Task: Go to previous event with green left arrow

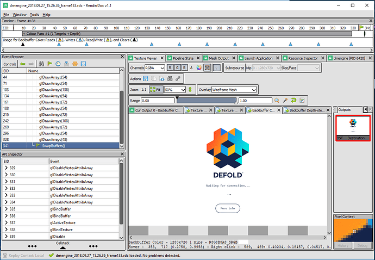Action: click(x=23, y=64)
